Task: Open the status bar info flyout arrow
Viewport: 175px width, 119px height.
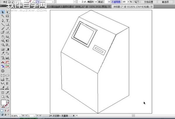Action: click(x=73, y=116)
